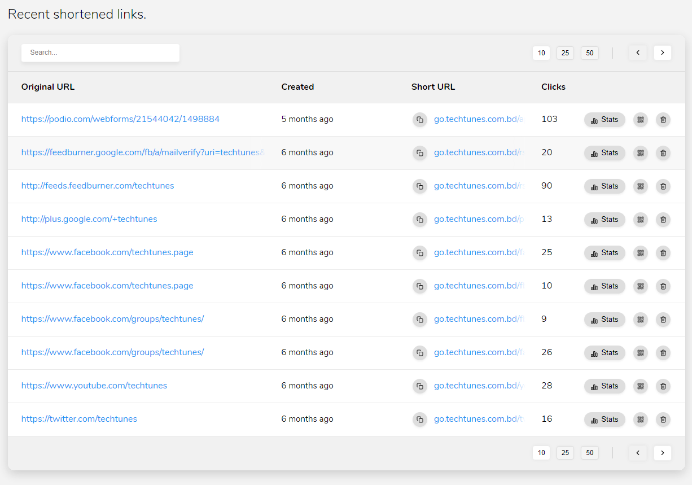Copy short URL for the twitter.com link

tap(419, 420)
